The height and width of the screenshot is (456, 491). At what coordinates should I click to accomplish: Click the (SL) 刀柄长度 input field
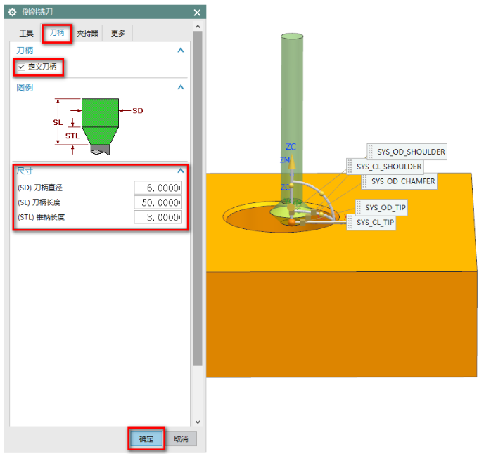point(158,202)
